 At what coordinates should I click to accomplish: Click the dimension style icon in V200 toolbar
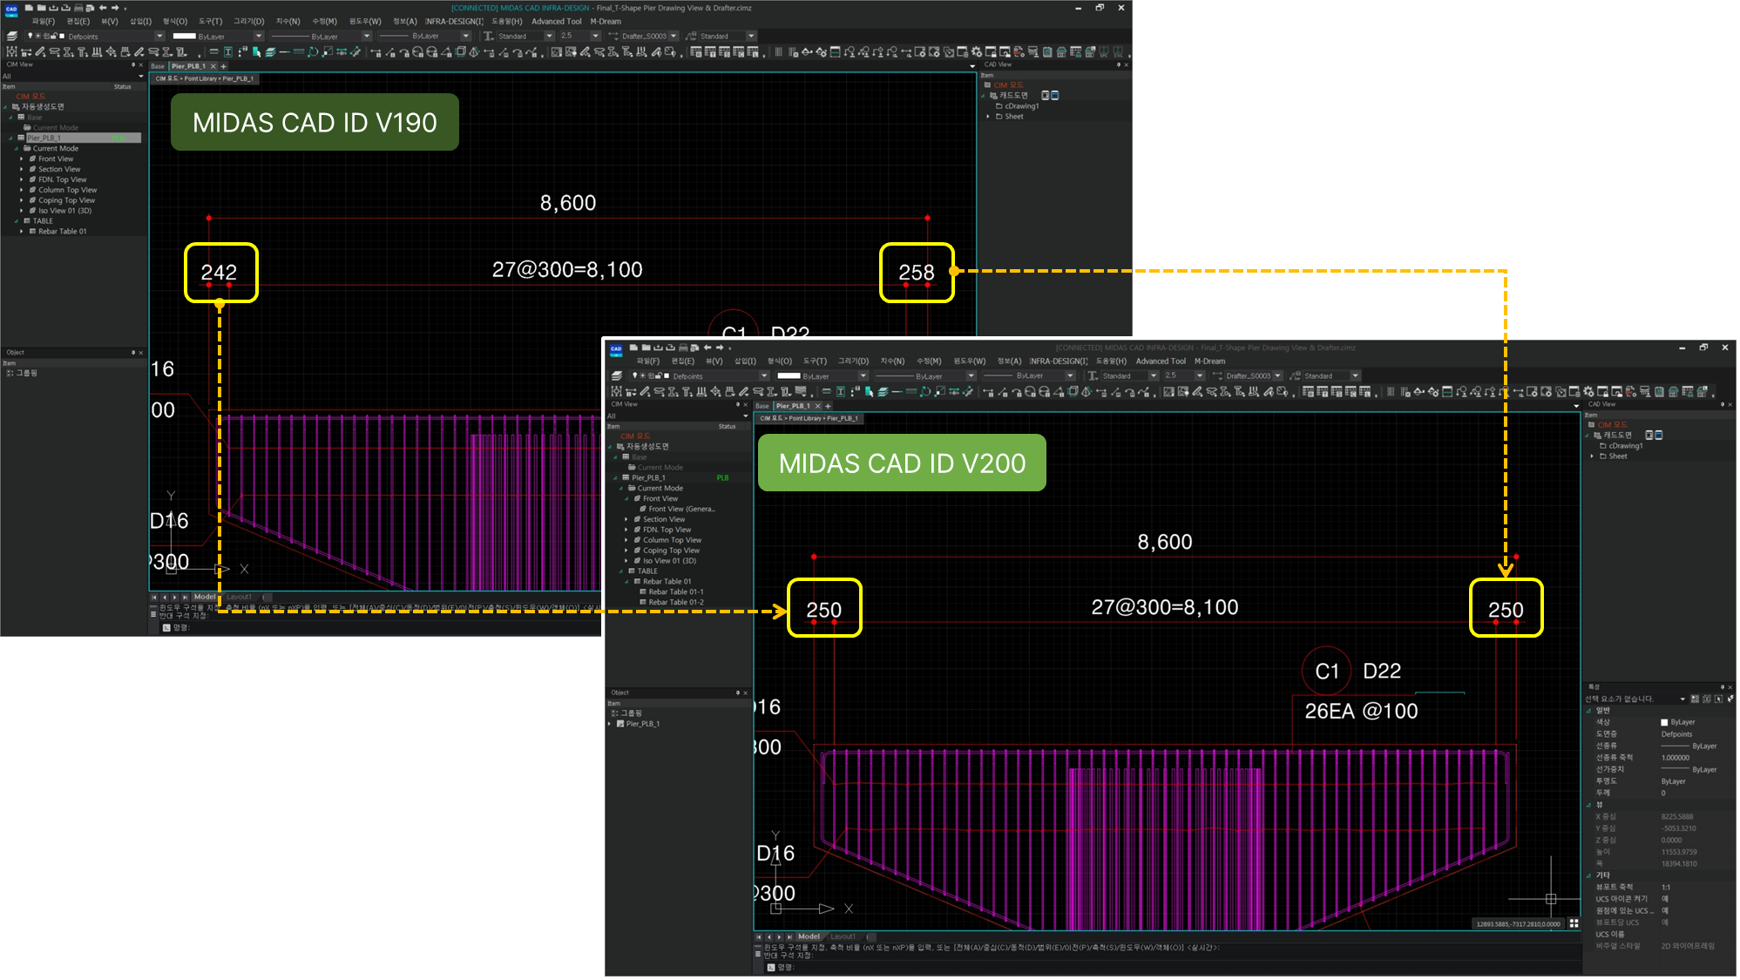(1217, 376)
